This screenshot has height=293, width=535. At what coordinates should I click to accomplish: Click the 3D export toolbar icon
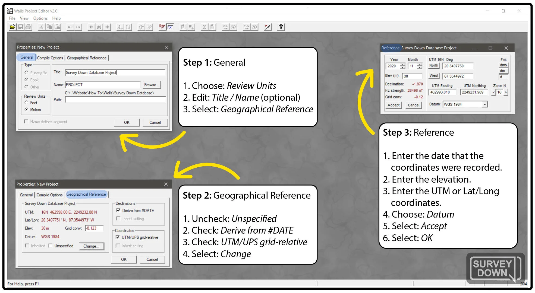coord(233,27)
